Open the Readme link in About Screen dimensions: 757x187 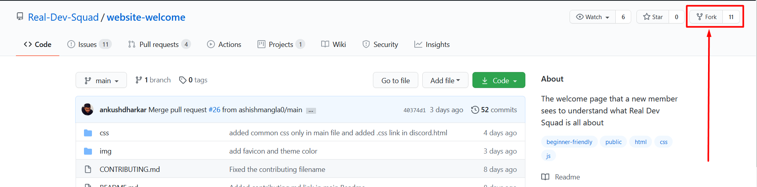coord(561,177)
